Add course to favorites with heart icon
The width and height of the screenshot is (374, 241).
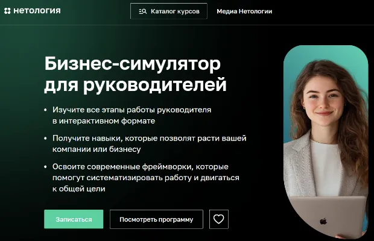pos(219,219)
